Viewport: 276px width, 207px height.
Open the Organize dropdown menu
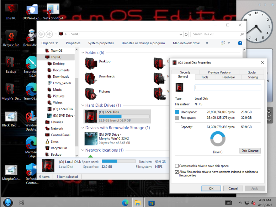(x=49, y=43)
